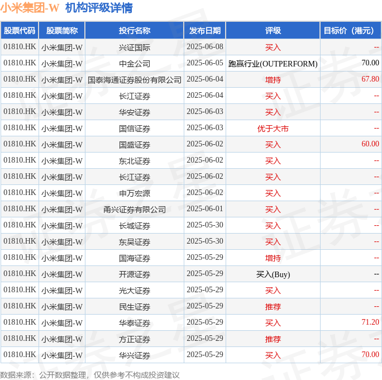The image size is (382, 380).
Task: Click date 2025-06-03 in 国信证券 row
Action: [205, 128]
